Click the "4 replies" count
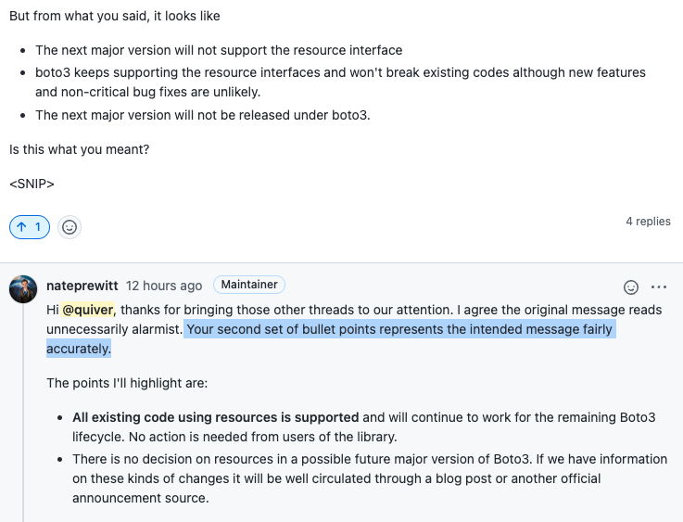 tap(648, 222)
